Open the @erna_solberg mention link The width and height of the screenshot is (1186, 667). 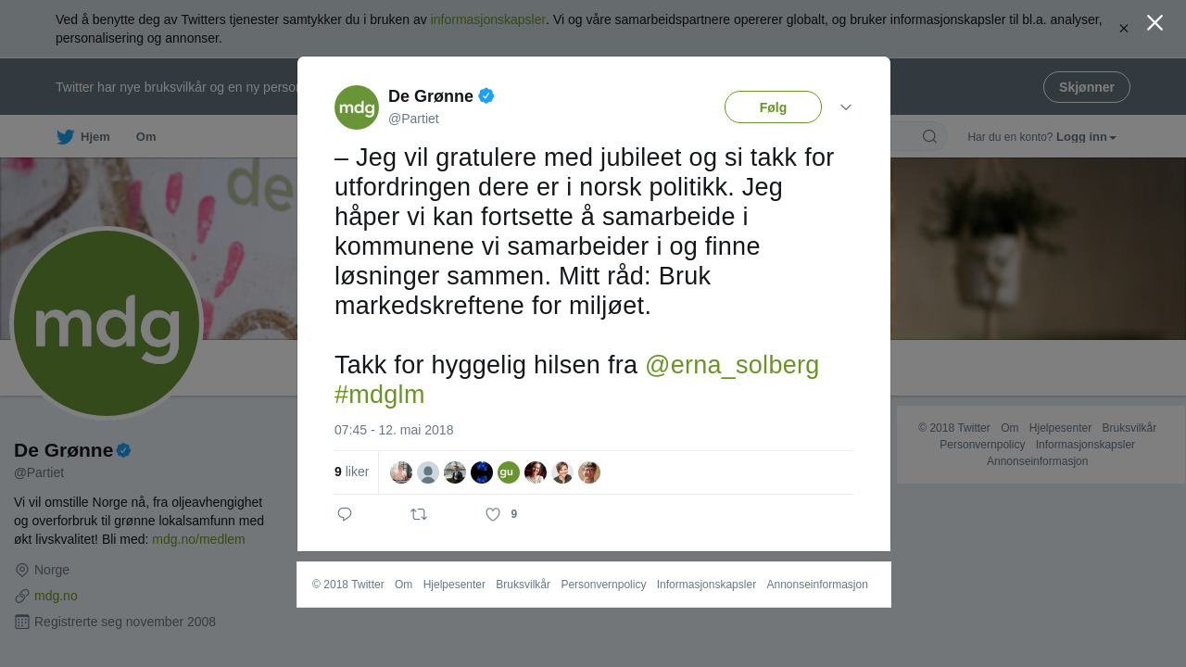coord(732,365)
